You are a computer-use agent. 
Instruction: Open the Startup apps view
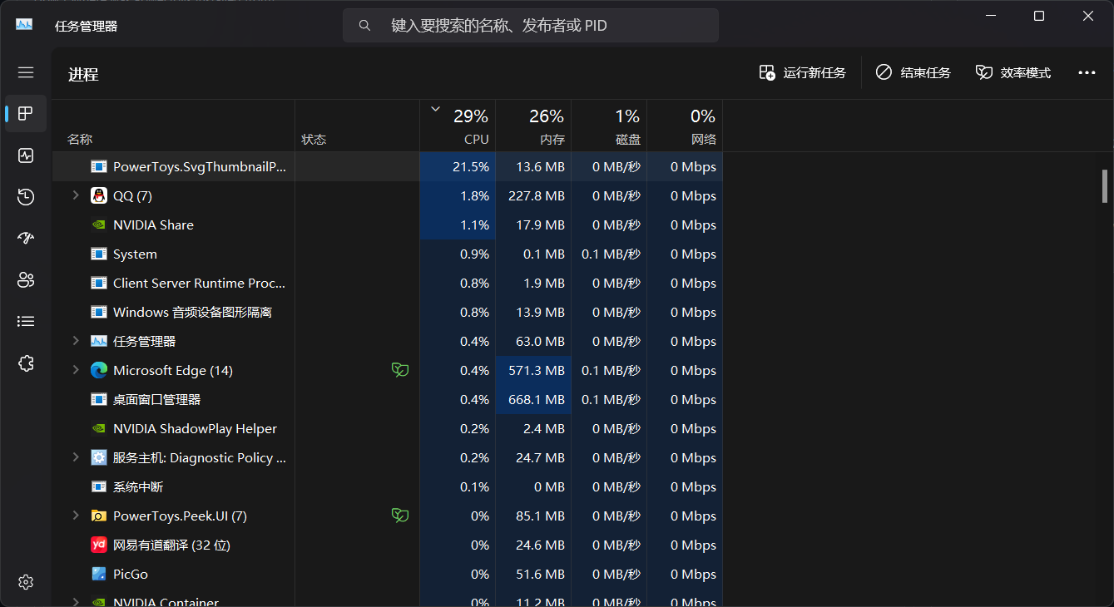coord(25,238)
